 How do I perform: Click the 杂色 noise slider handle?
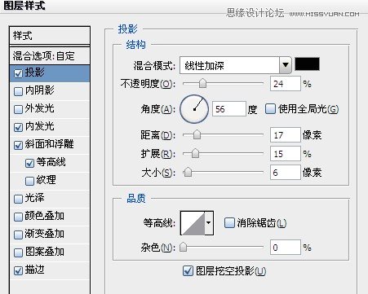(x=184, y=247)
